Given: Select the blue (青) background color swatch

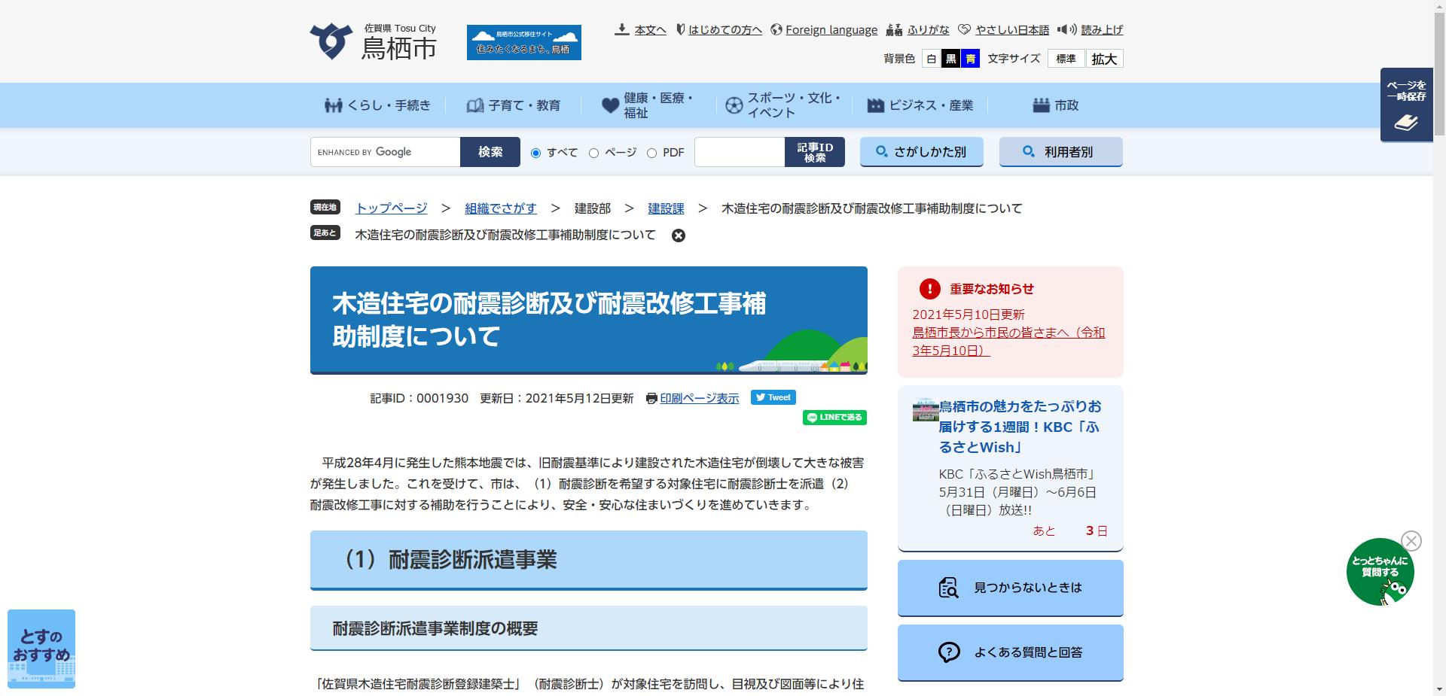Looking at the screenshot, I should [969, 59].
